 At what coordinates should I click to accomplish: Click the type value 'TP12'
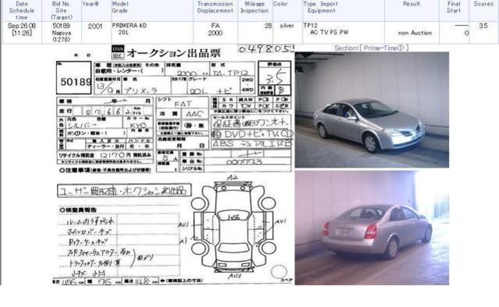pyautogui.click(x=310, y=26)
